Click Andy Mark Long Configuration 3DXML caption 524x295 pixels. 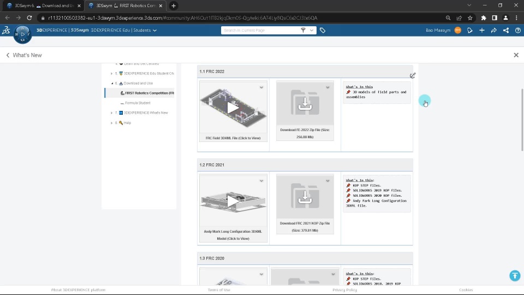click(x=233, y=235)
